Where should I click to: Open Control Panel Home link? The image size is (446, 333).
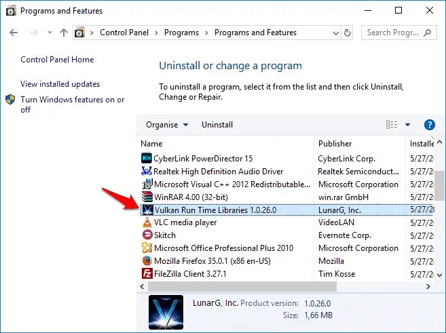click(57, 60)
